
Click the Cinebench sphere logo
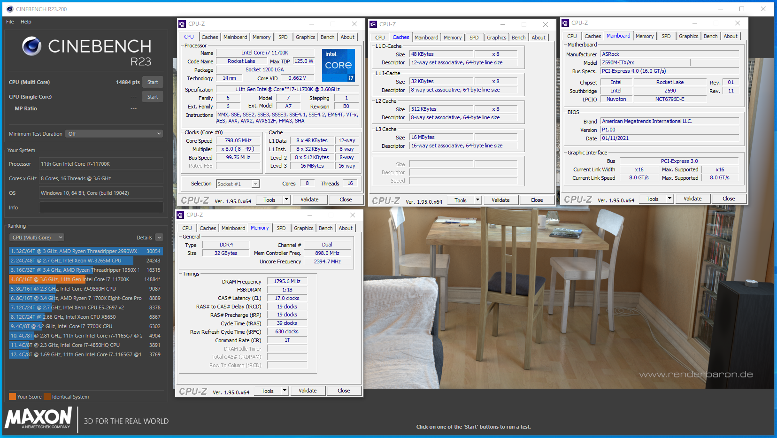(x=32, y=46)
